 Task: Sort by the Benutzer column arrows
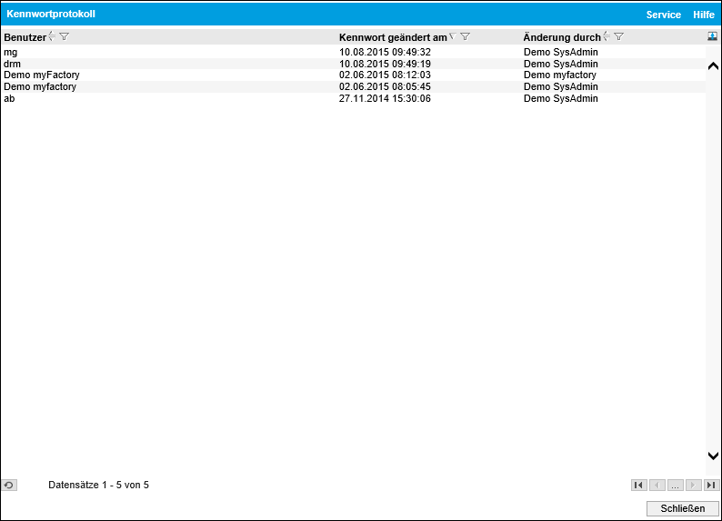(52, 36)
